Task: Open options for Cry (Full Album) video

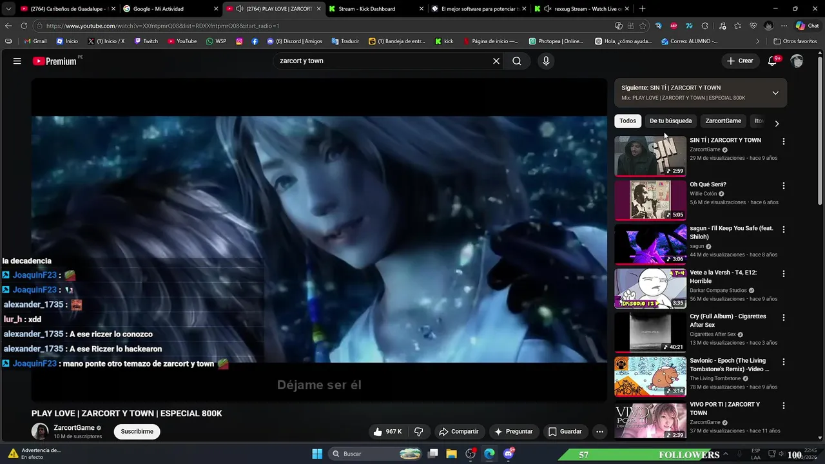Action: [x=784, y=318]
